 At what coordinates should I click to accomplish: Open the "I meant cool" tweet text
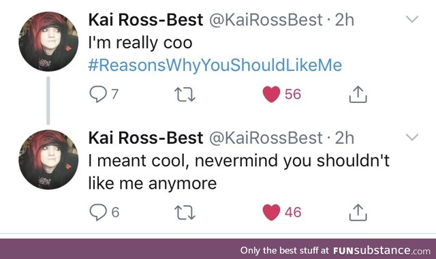click(239, 172)
